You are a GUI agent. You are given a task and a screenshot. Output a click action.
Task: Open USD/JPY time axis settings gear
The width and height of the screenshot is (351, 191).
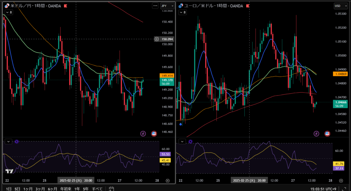click(x=168, y=180)
